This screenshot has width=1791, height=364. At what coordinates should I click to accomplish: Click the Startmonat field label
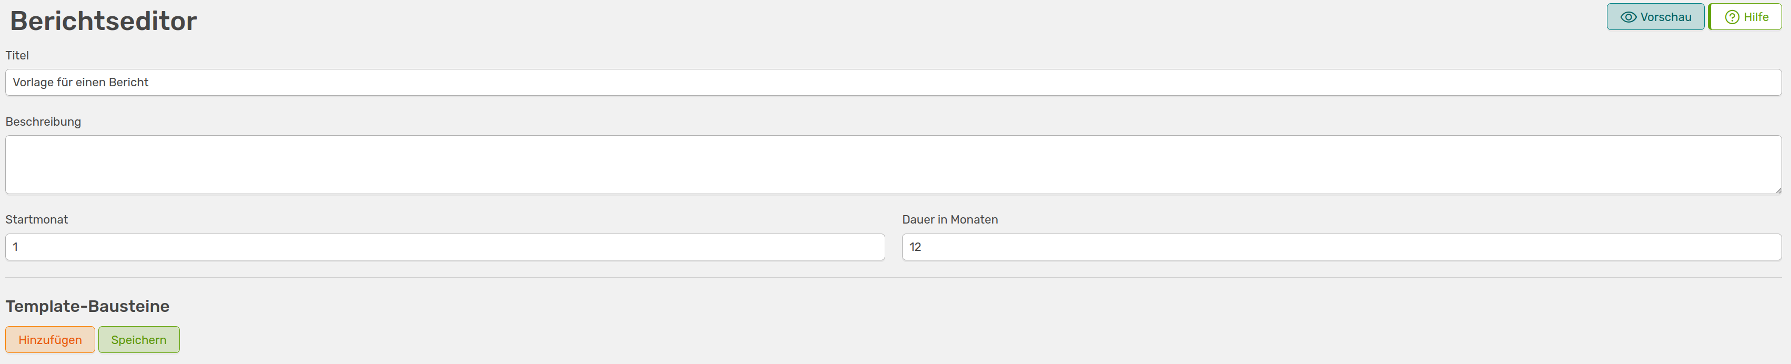point(37,219)
